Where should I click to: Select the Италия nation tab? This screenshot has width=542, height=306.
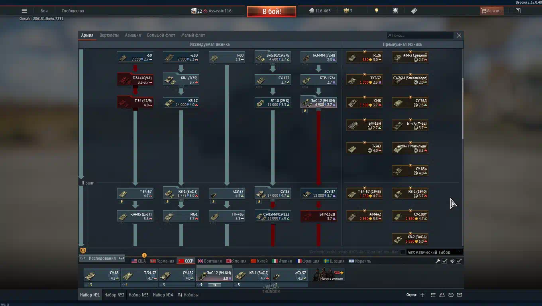pos(282,261)
